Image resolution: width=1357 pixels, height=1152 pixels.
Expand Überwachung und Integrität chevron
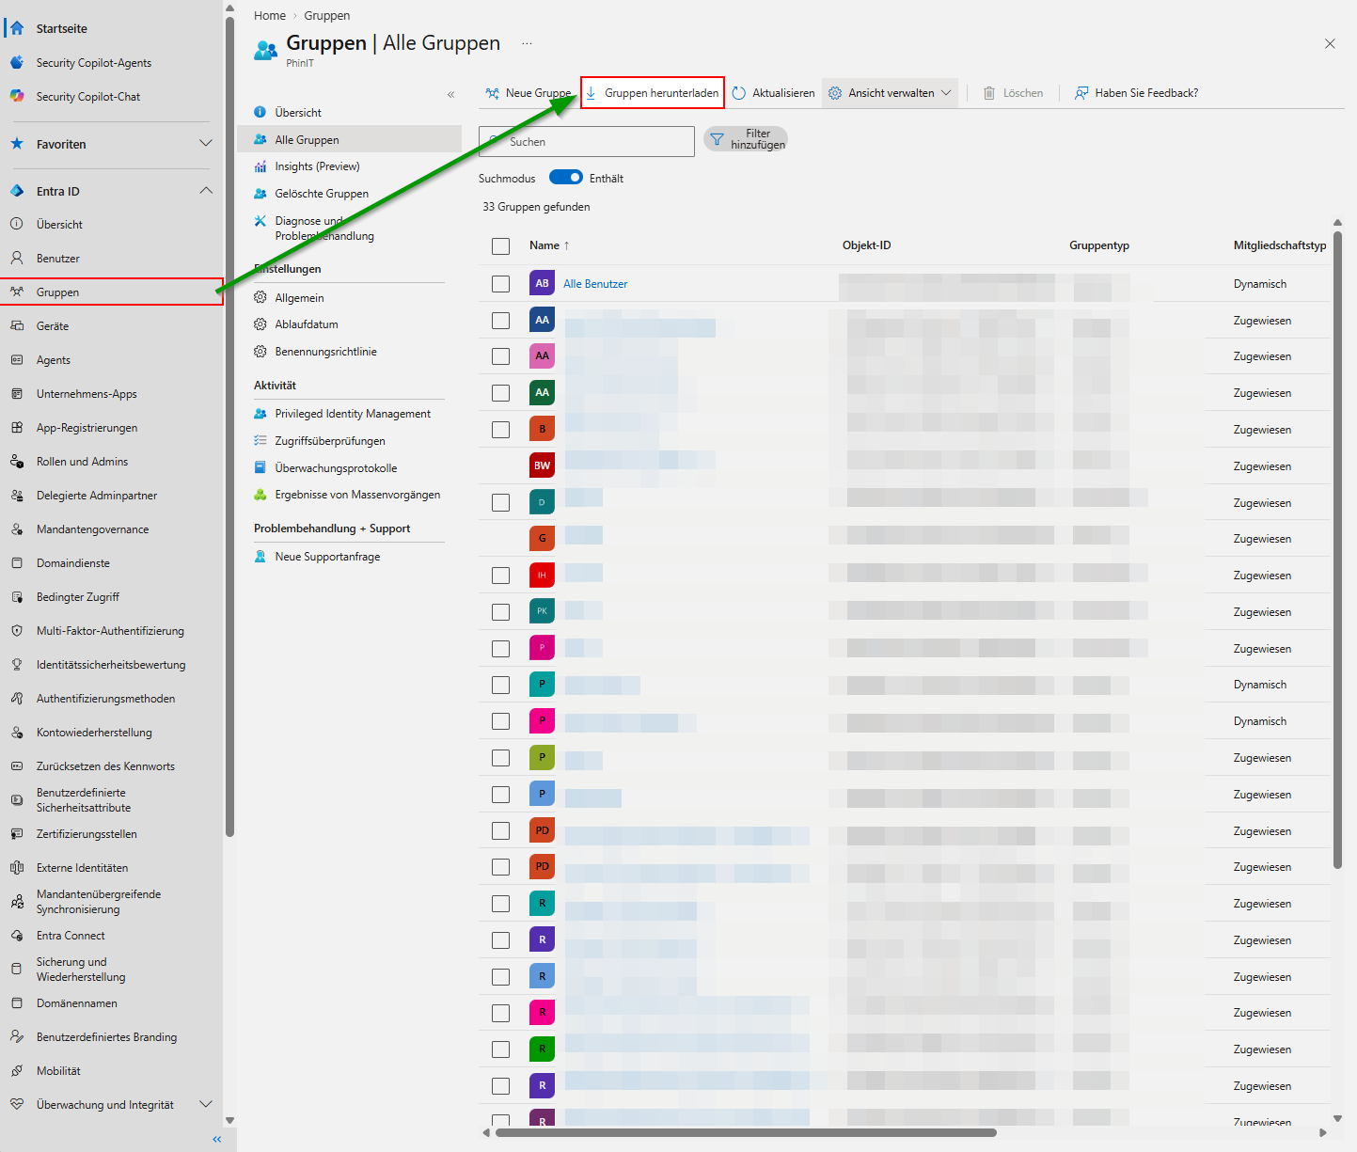[x=206, y=1104]
